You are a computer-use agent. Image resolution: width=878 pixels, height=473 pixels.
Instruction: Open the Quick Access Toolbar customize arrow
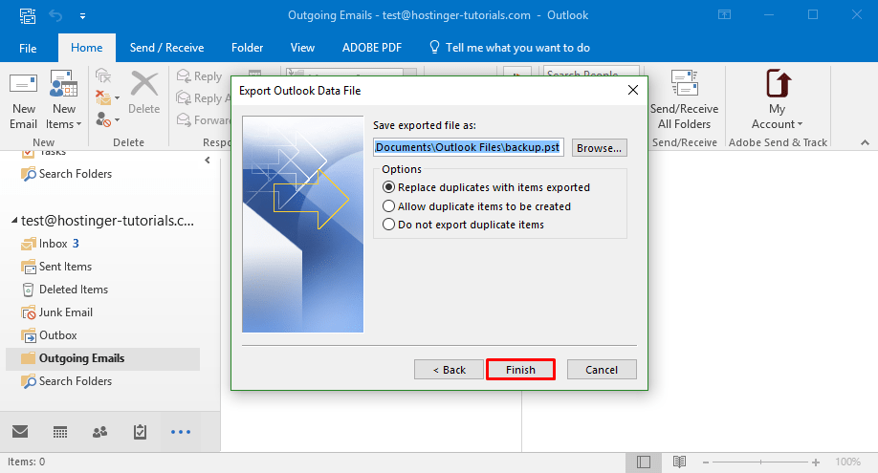pos(82,16)
